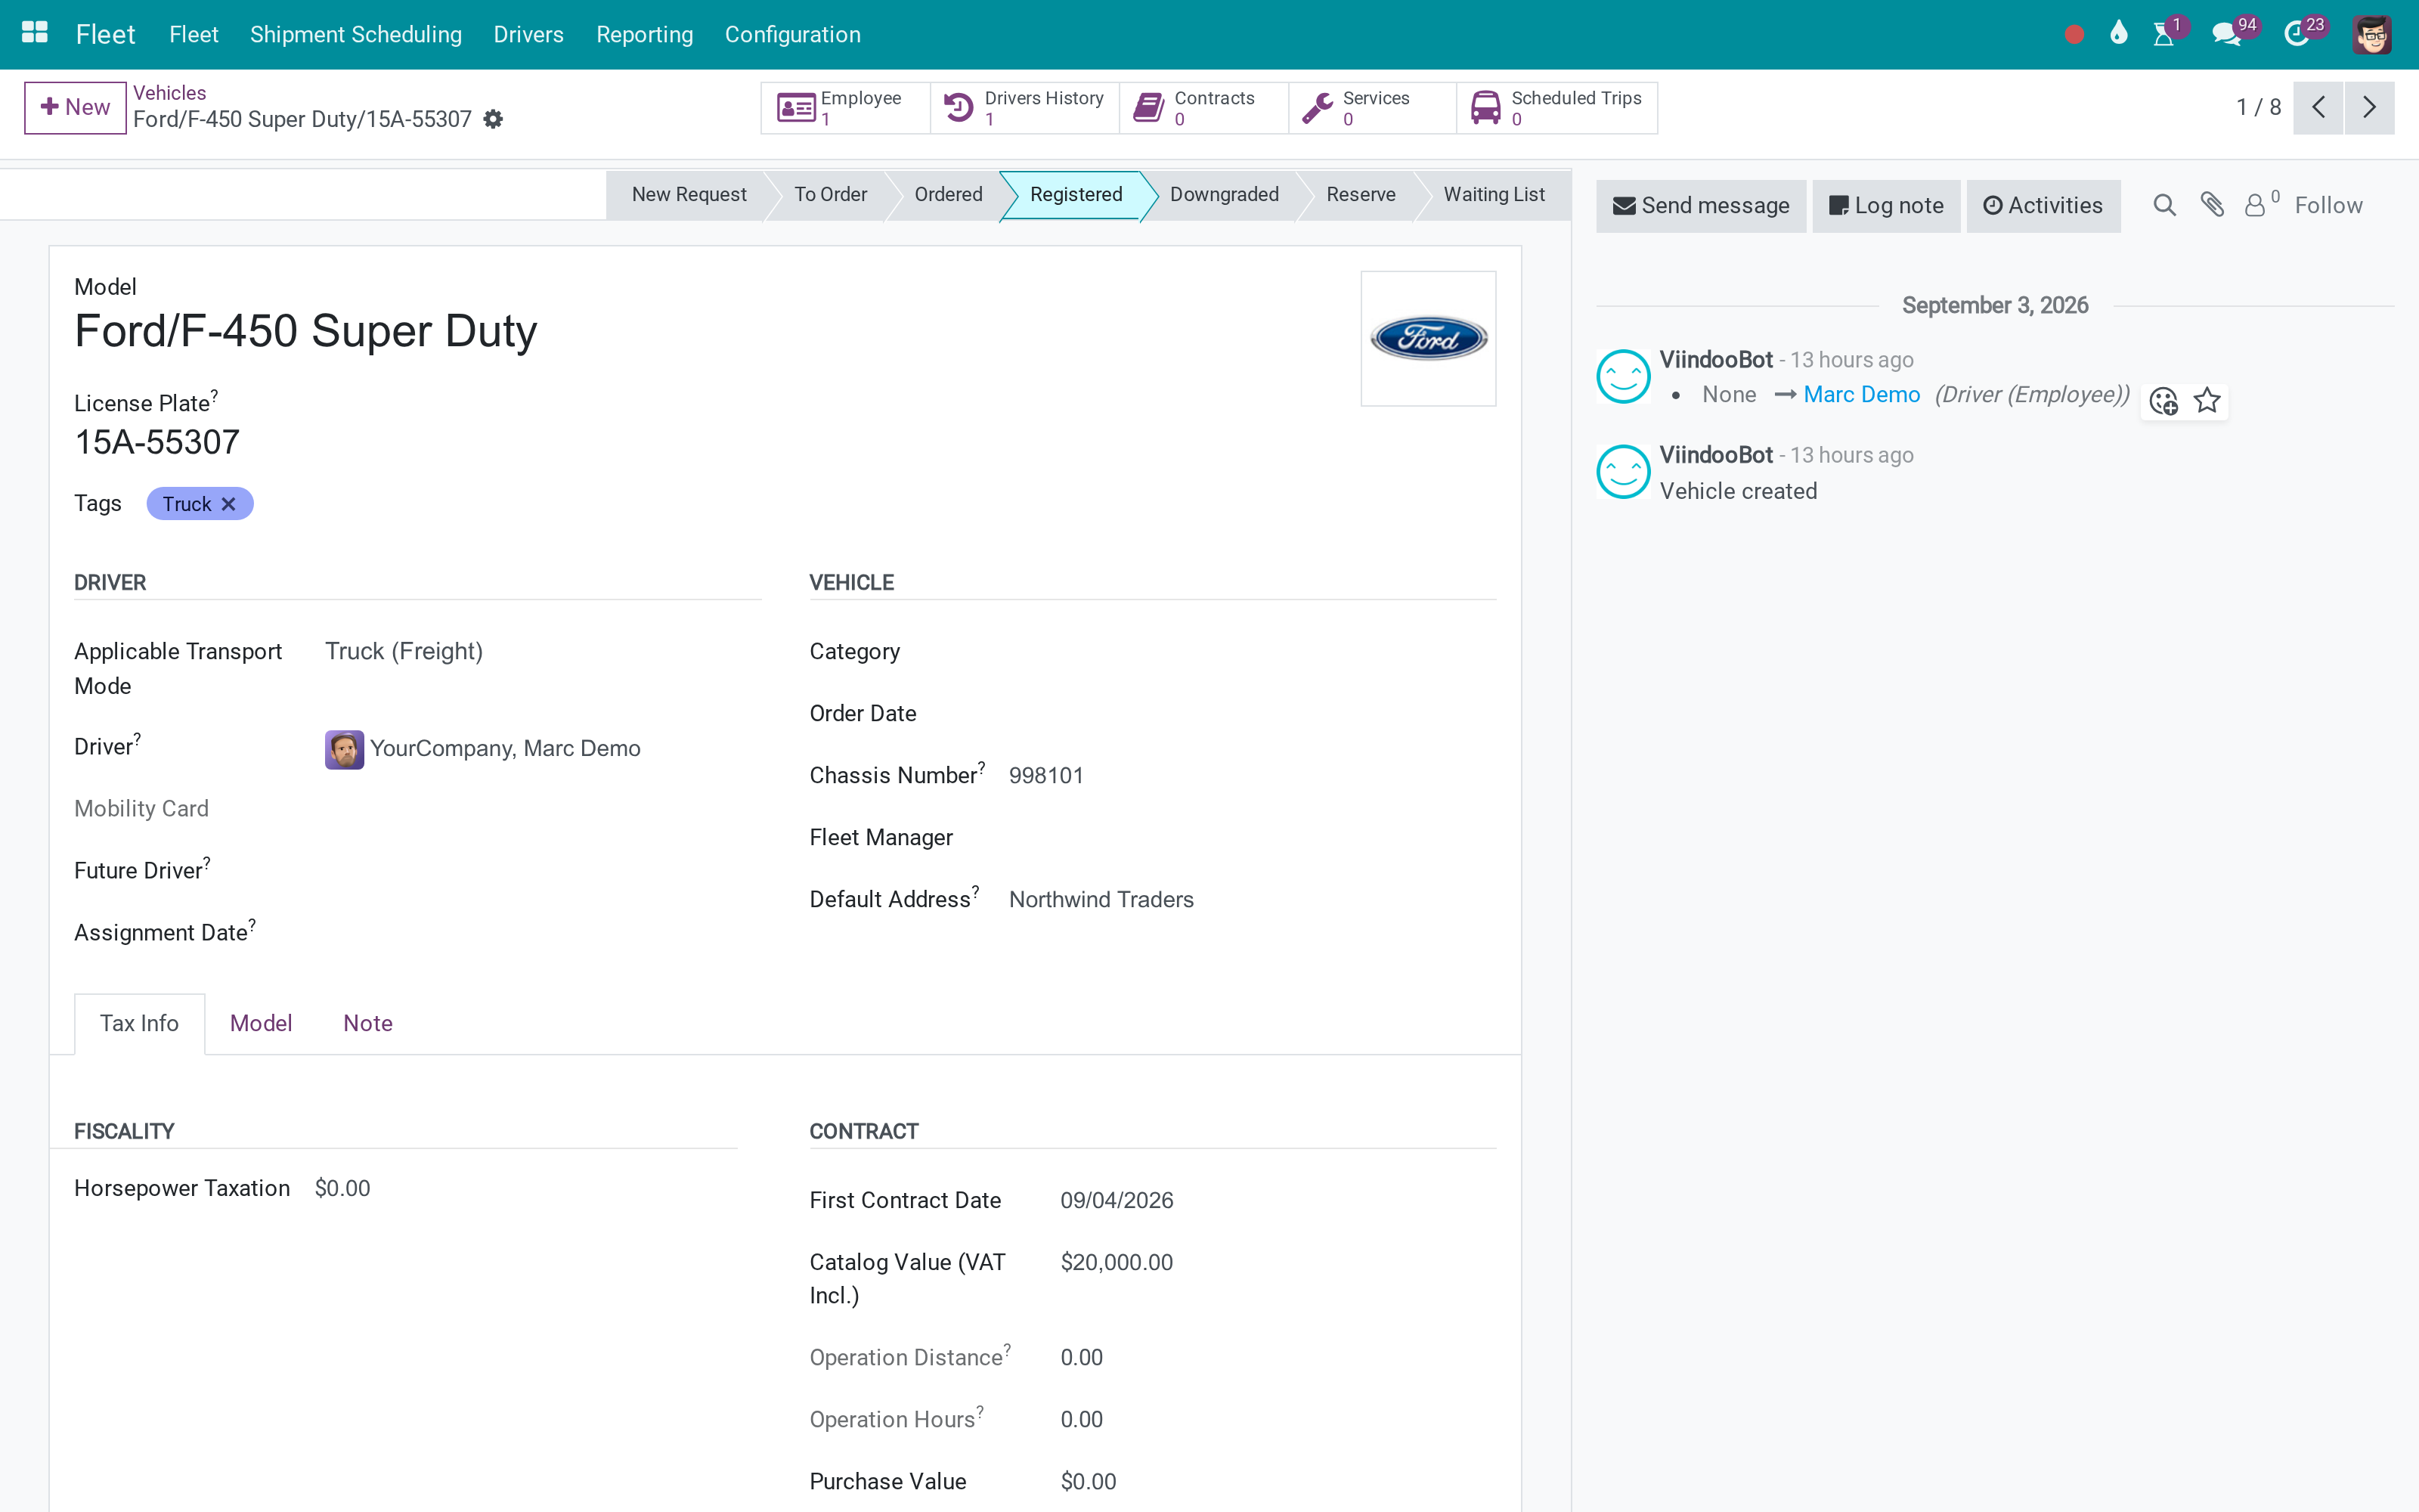Set status to Reserve

(x=1361, y=194)
